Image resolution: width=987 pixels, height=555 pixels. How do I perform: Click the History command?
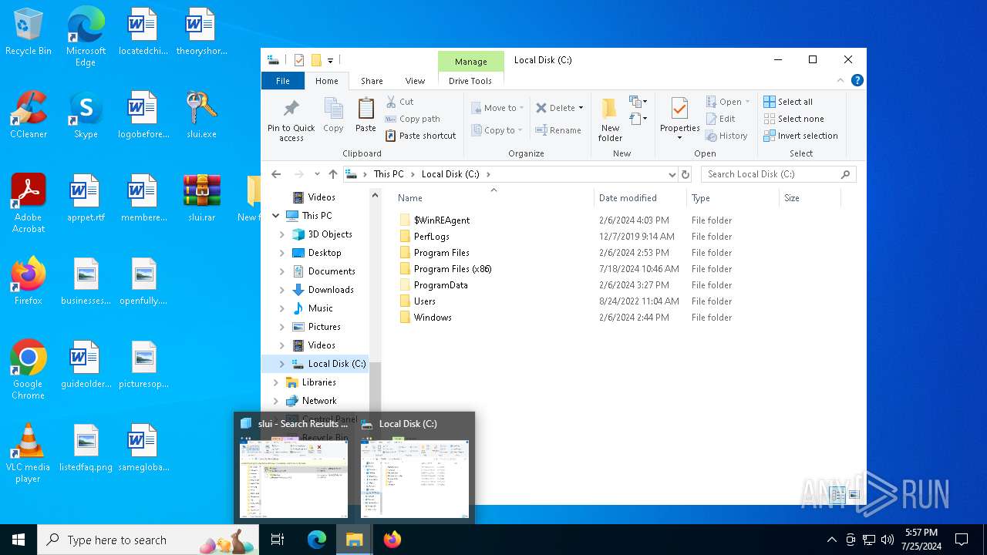[x=726, y=136]
